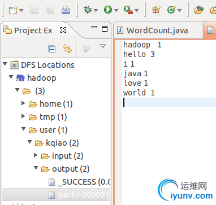Open the External Tools dropdown arrow
The image size is (216, 205).
(x=137, y=10)
